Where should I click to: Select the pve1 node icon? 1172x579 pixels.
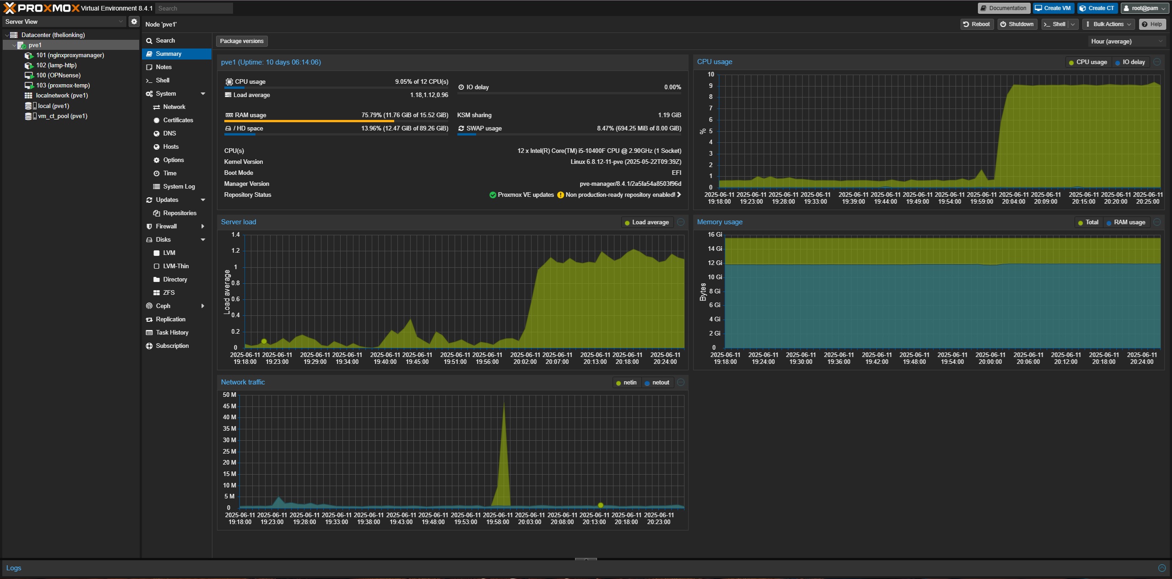(22, 45)
